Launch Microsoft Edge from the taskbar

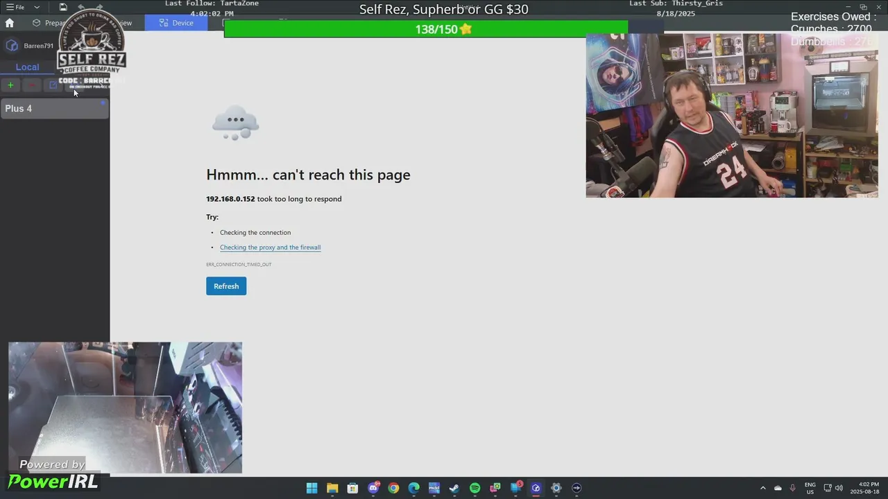(413, 488)
